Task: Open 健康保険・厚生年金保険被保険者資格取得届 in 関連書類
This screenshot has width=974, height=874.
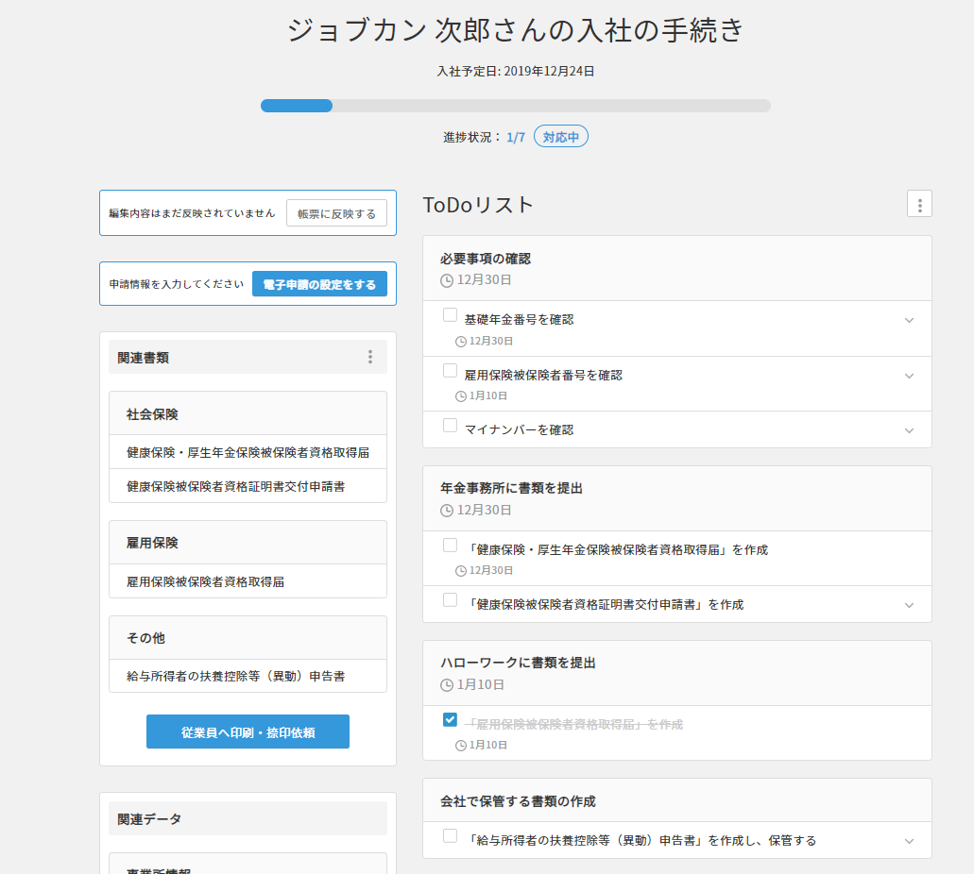Action: 248,452
